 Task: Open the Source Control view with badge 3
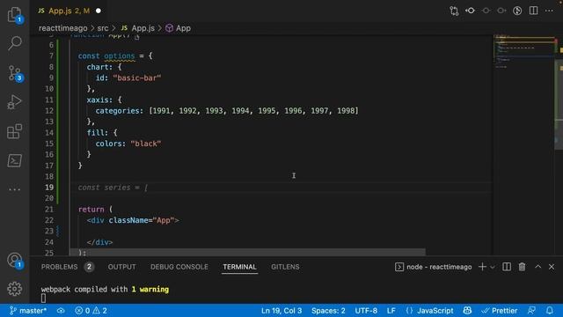[14, 73]
